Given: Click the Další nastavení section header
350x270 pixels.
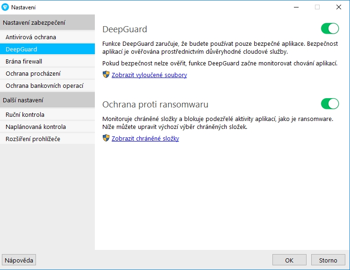Looking at the screenshot, I should pyautogui.click(x=47, y=100).
